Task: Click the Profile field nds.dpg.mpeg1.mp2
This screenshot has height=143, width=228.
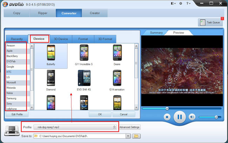Action: click(x=75, y=127)
